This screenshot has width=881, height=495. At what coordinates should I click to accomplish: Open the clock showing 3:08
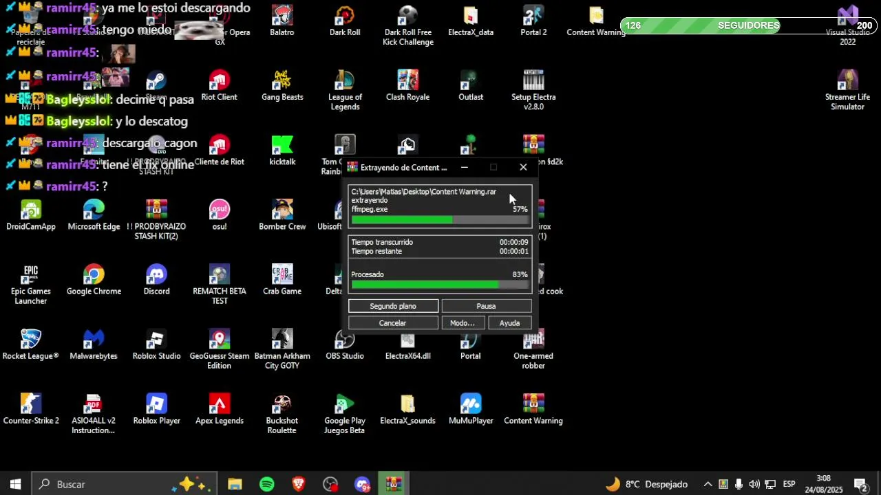pyautogui.click(x=823, y=484)
